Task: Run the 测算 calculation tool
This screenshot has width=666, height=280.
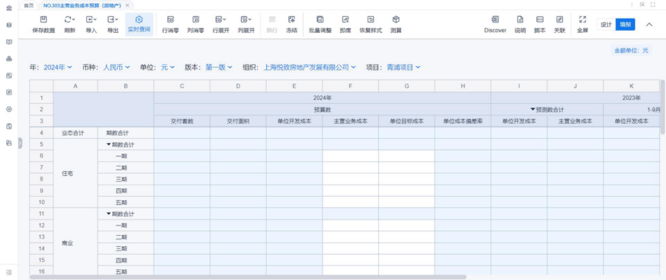Action: coord(396,20)
